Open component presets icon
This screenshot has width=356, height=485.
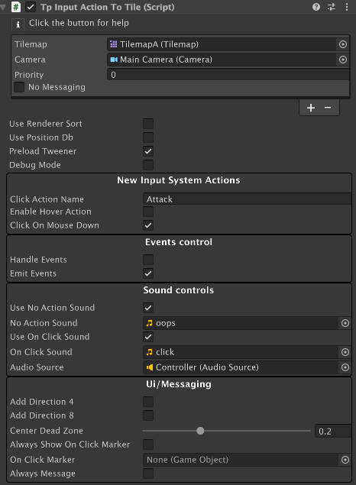coord(332,7)
